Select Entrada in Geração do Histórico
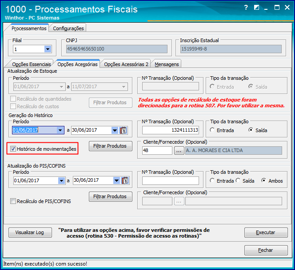The width and height of the screenshot is (295, 270). click(212, 130)
